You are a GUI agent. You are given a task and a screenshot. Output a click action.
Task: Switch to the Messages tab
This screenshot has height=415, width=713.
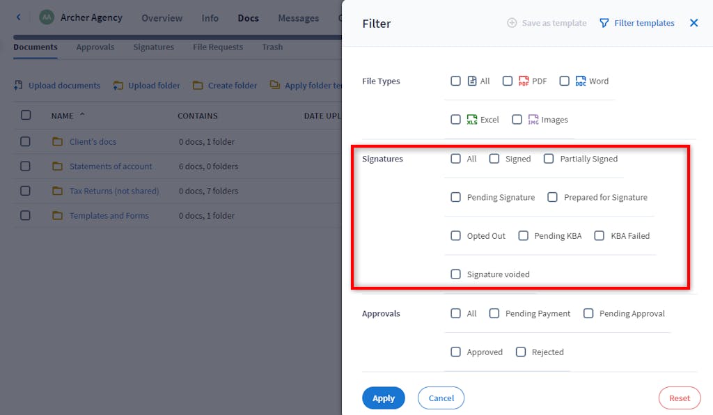click(298, 18)
